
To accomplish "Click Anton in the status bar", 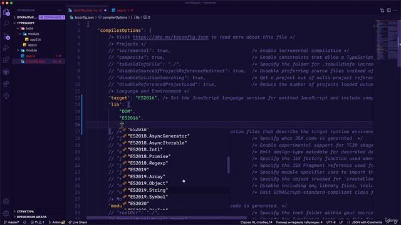I will [56, 222].
